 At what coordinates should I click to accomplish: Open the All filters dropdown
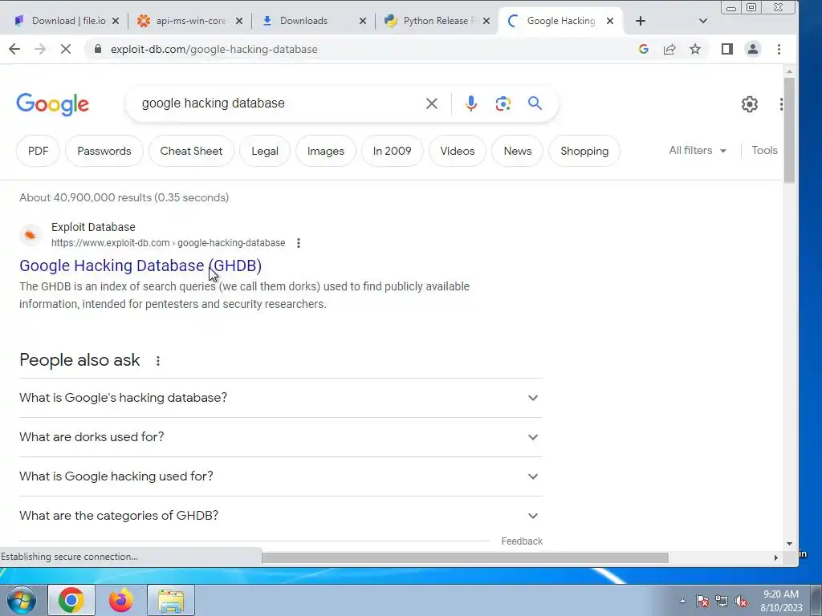pyautogui.click(x=698, y=150)
